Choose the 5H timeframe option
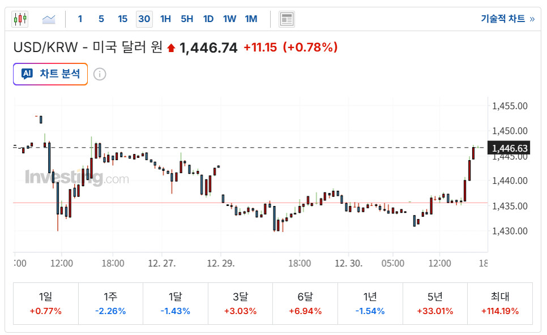The image size is (547, 335). [x=187, y=19]
